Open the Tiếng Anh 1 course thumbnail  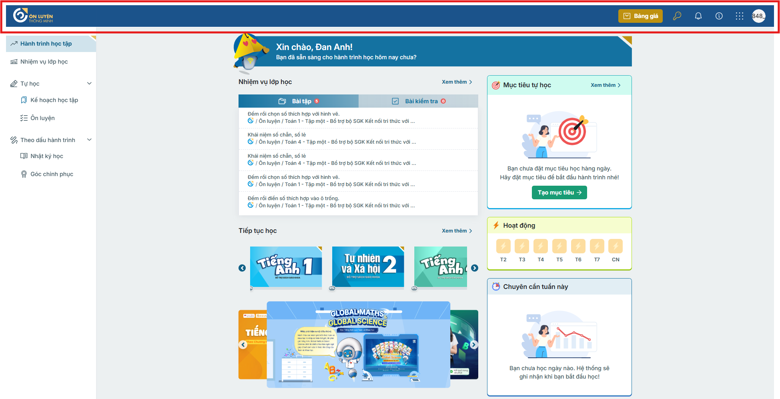(286, 267)
